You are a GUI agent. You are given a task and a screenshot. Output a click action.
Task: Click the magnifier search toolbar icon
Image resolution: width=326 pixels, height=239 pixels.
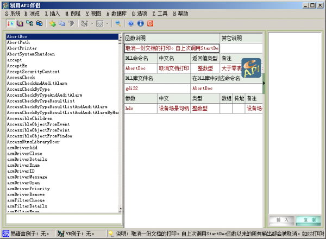point(118,24)
